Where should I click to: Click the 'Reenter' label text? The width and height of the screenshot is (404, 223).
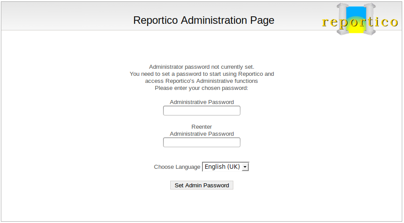(202, 126)
